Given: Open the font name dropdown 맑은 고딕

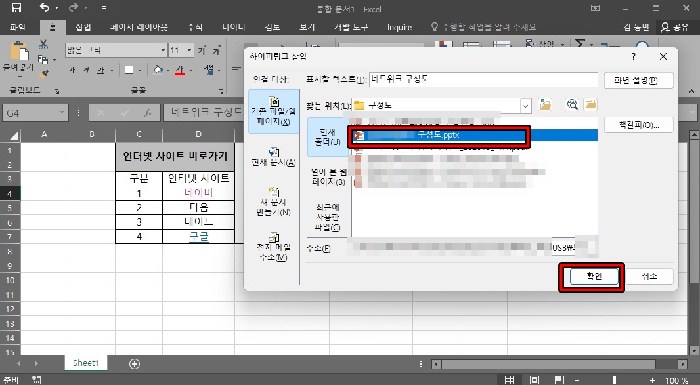Looking at the screenshot, I should [x=163, y=50].
